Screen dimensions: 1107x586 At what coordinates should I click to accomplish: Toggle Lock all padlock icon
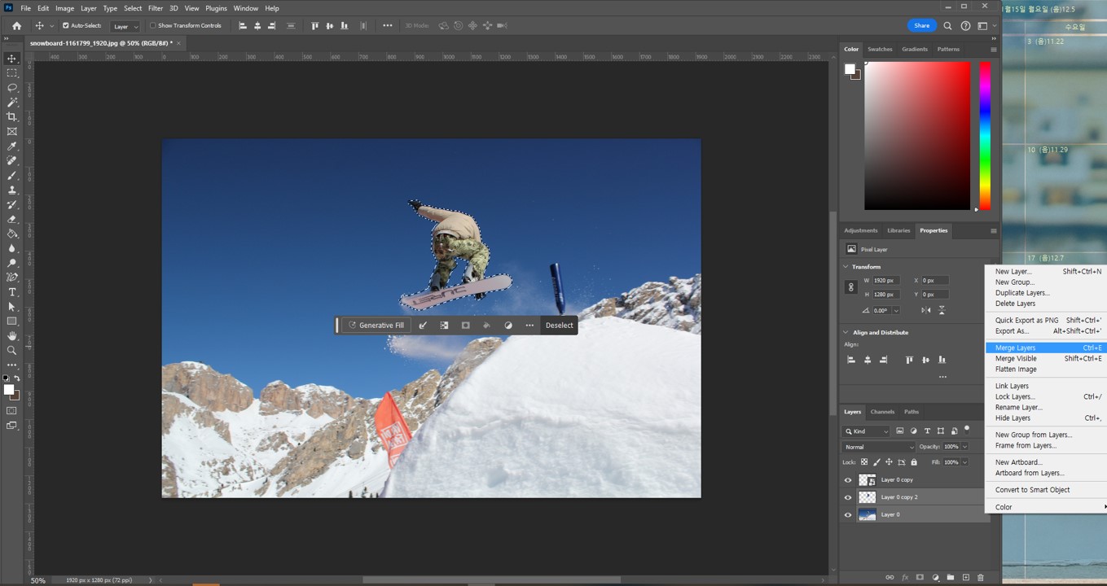[914, 462]
